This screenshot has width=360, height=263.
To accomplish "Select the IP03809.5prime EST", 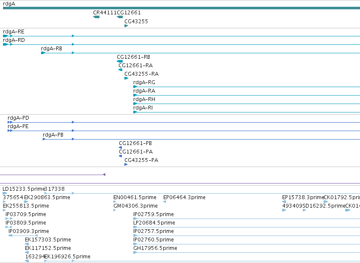I will [x=9, y=227].
